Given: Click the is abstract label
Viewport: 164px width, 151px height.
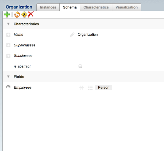Looking at the screenshot, I should coord(22,66).
